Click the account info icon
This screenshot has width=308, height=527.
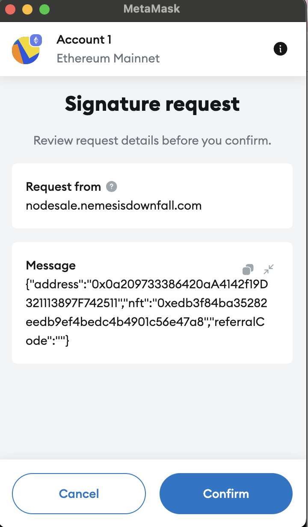coord(280,49)
